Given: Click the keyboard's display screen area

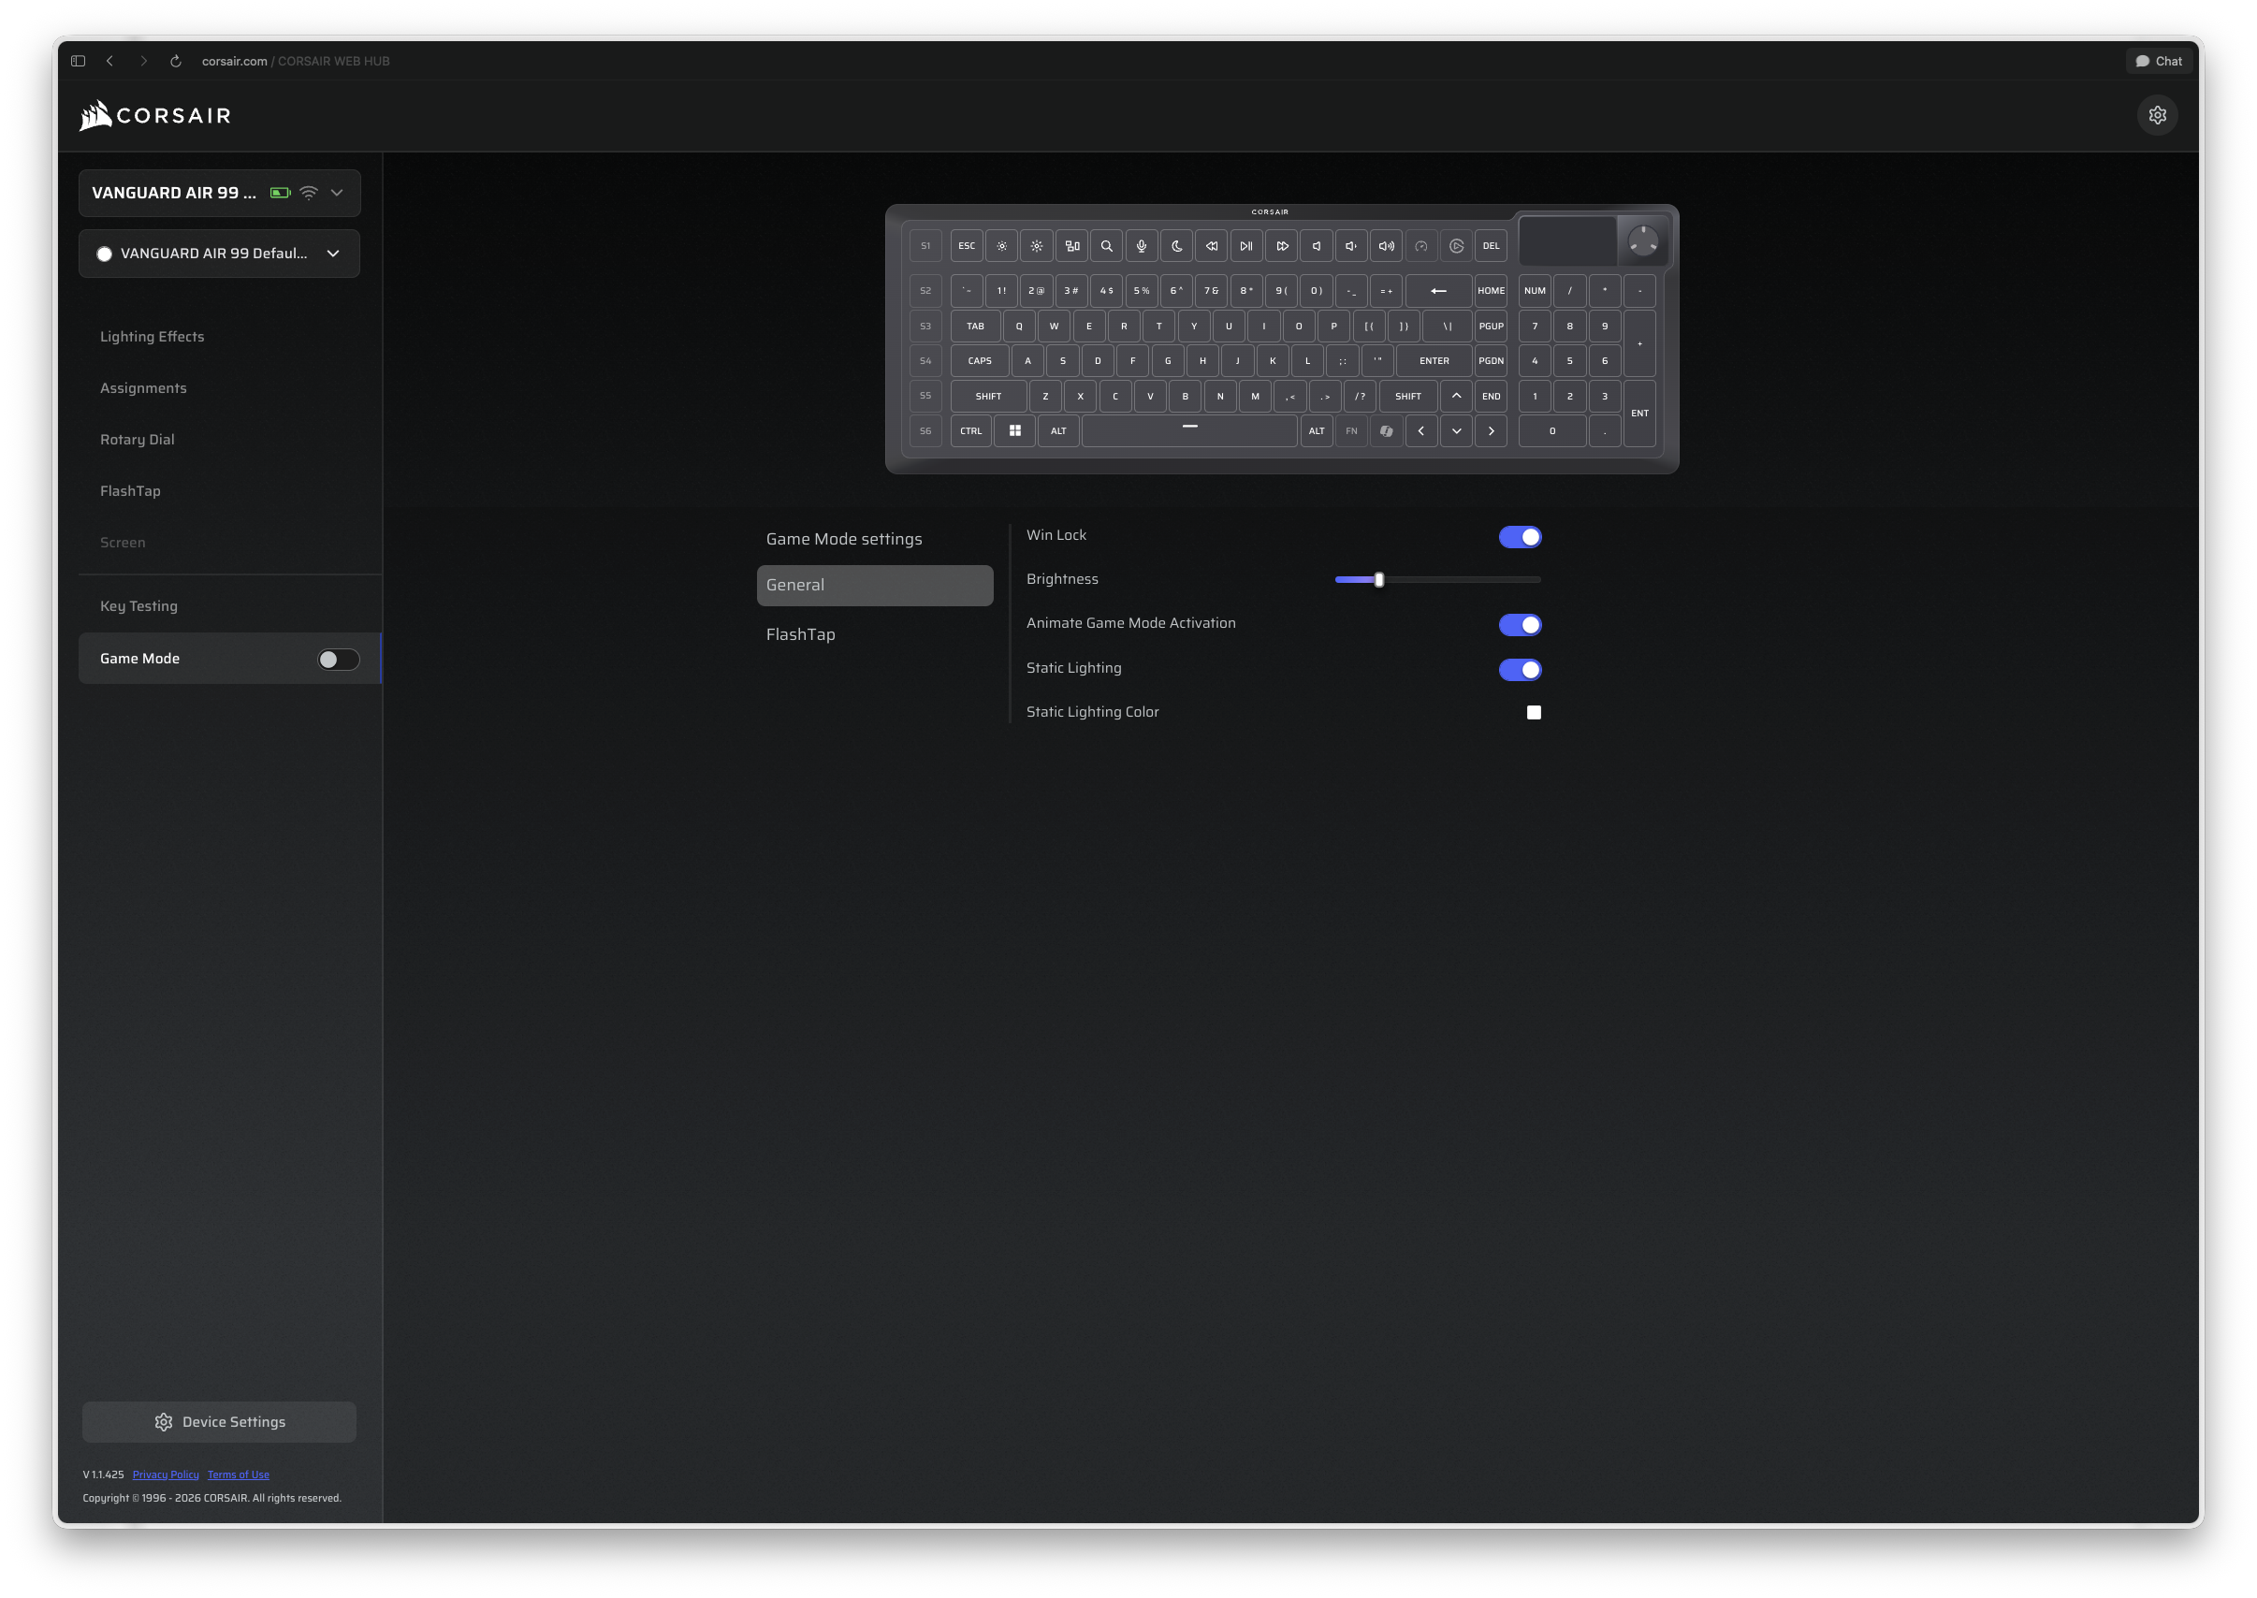Looking at the screenshot, I should [x=1567, y=240].
